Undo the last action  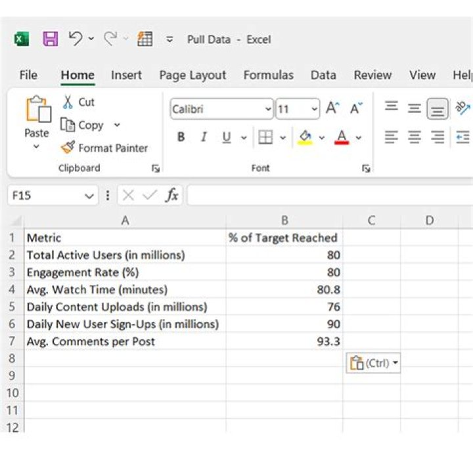click(x=76, y=39)
